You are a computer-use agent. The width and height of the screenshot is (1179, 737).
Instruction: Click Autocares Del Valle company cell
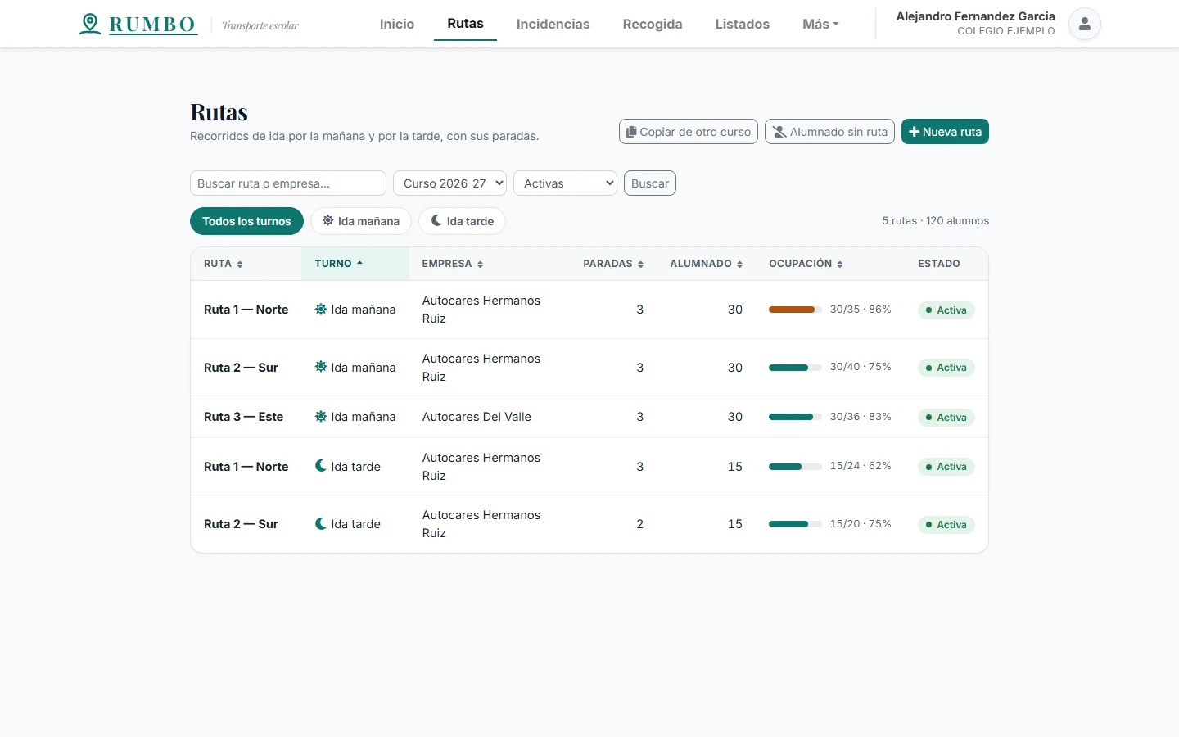pyautogui.click(x=477, y=417)
